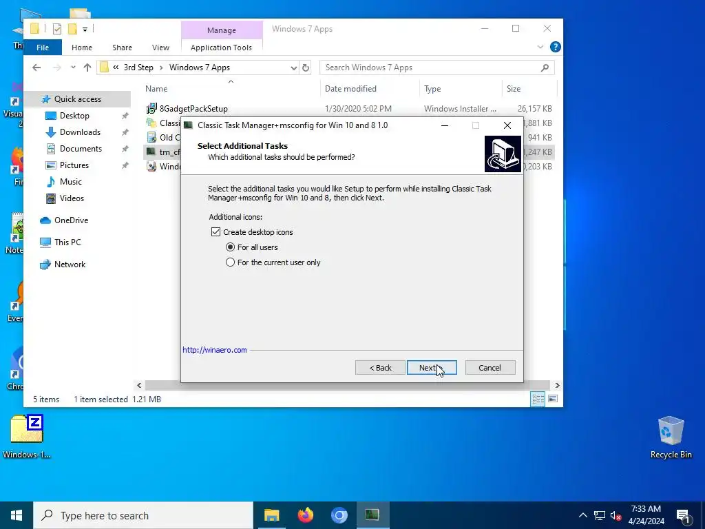Open network icon in system tray
The height and width of the screenshot is (529, 705).
(x=600, y=515)
